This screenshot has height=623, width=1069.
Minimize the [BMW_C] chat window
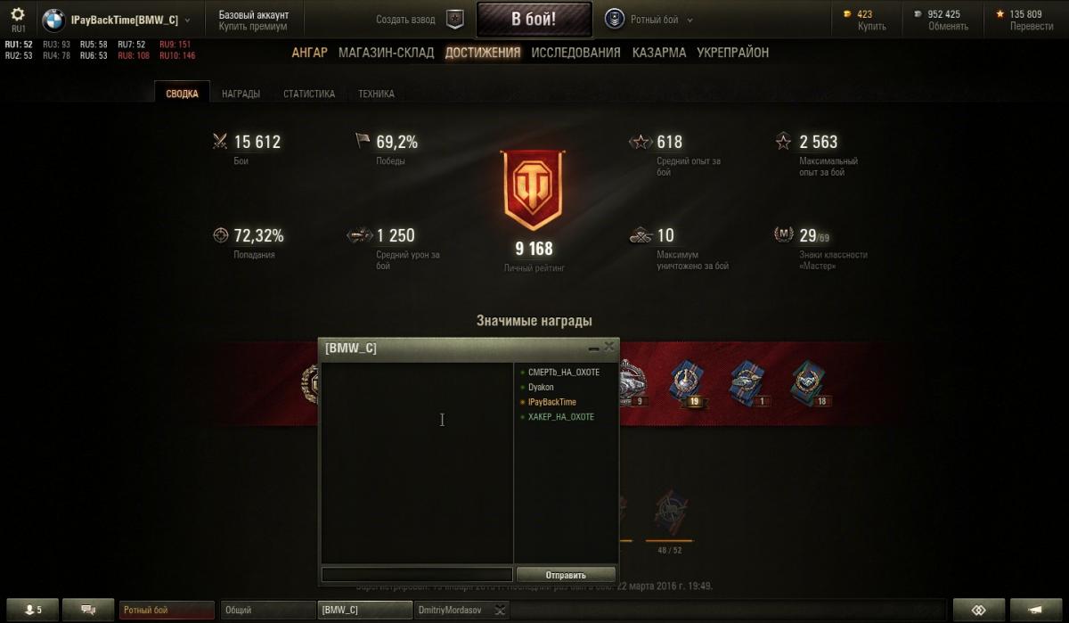[x=594, y=348]
